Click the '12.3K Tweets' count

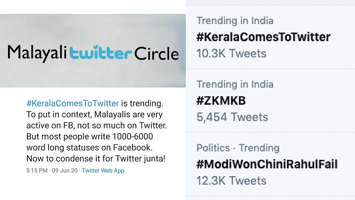click(x=231, y=181)
